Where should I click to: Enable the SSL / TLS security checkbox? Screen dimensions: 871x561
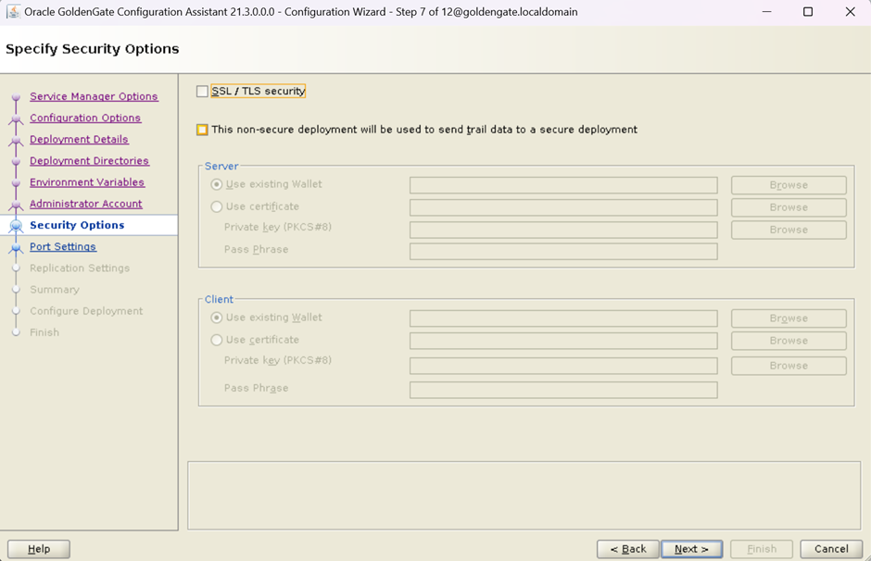click(202, 92)
